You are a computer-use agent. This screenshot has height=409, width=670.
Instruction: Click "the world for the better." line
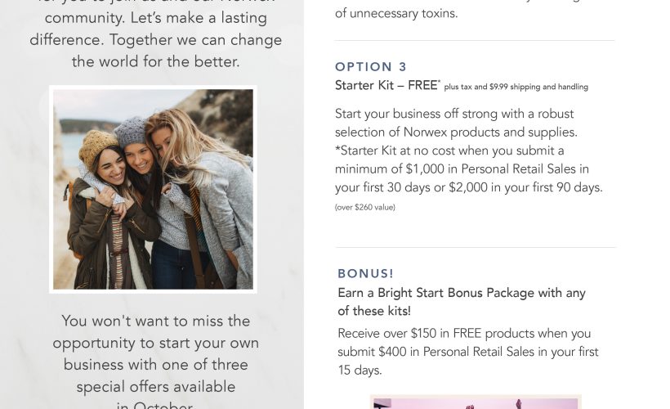[x=155, y=61]
